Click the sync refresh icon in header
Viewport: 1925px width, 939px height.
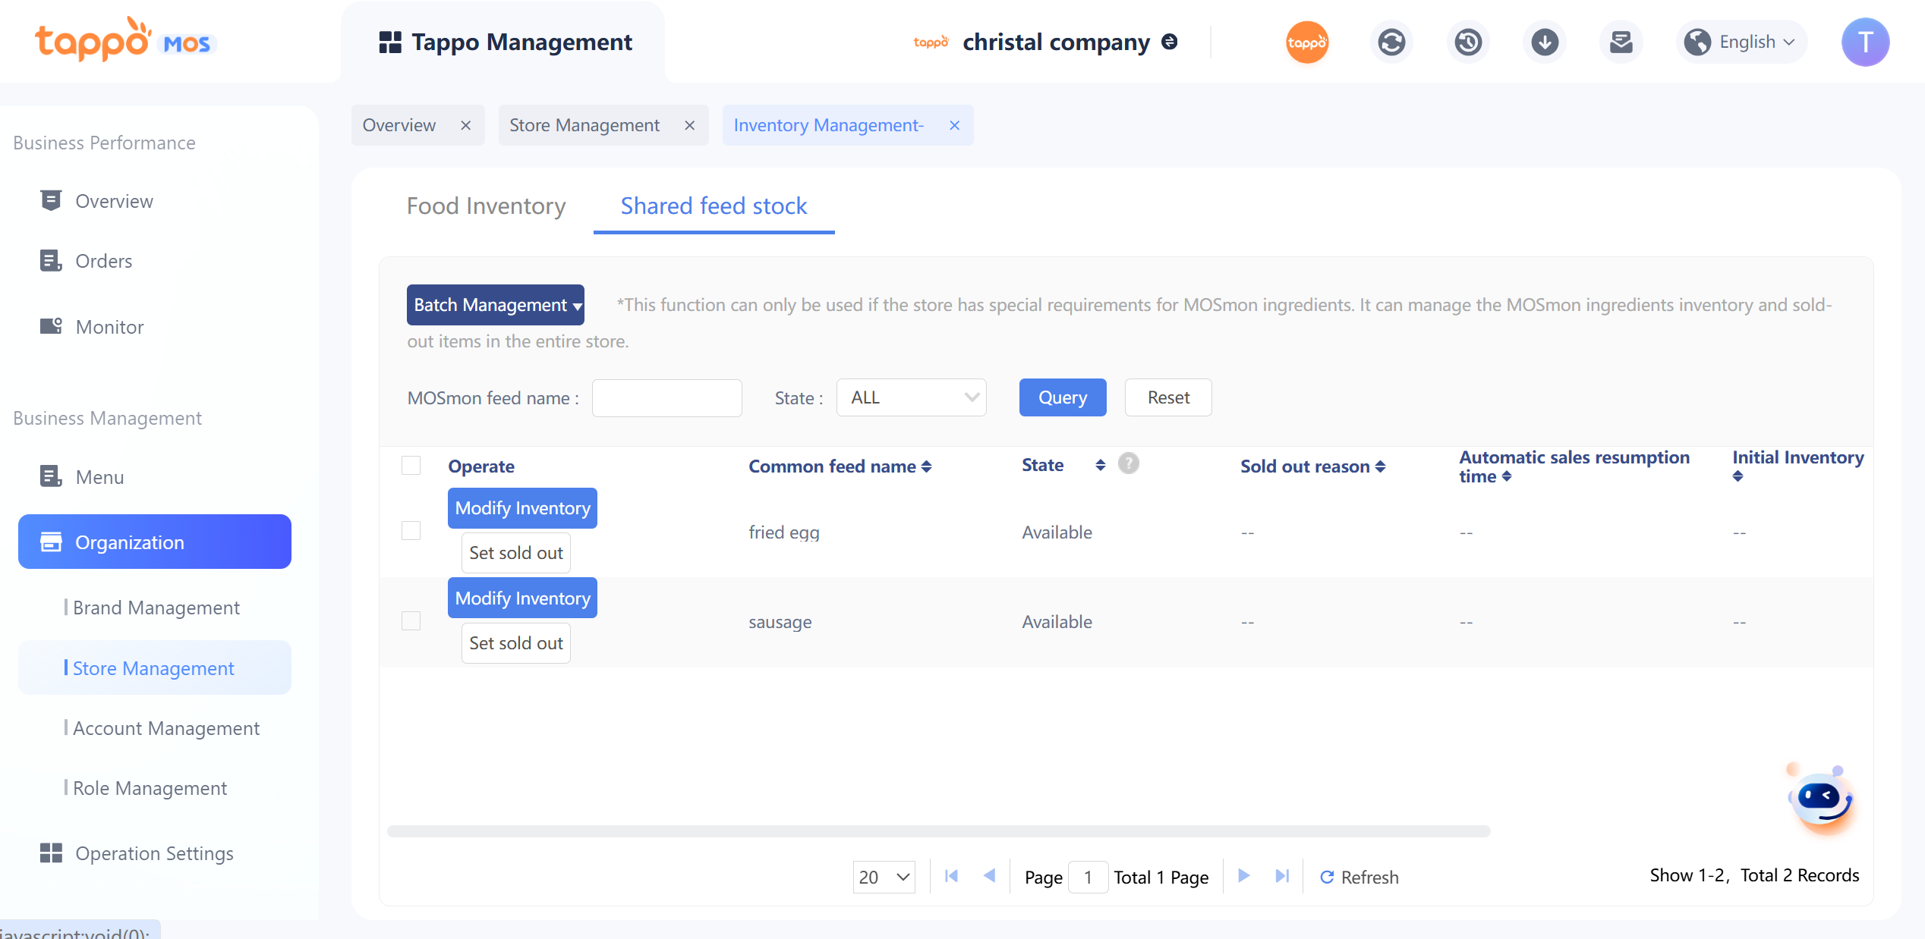coord(1391,42)
